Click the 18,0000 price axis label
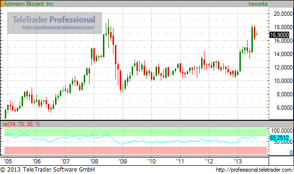 283,27
